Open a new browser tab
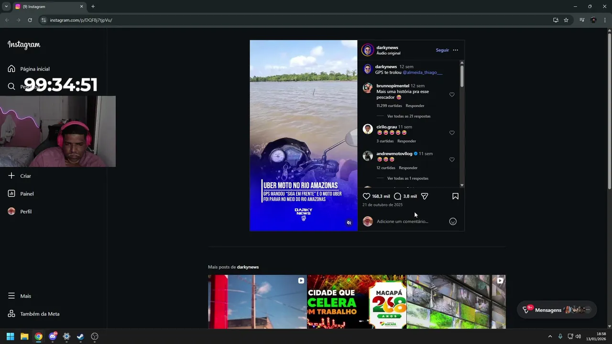 (93, 7)
